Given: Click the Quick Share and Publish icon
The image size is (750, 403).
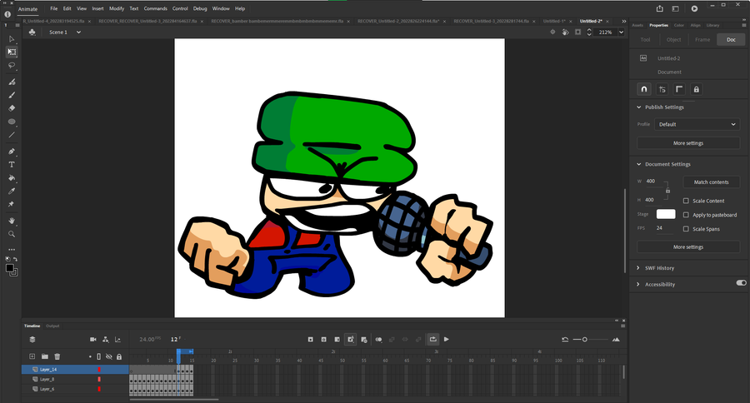Looking at the screenshot, I should click(660, 8).
